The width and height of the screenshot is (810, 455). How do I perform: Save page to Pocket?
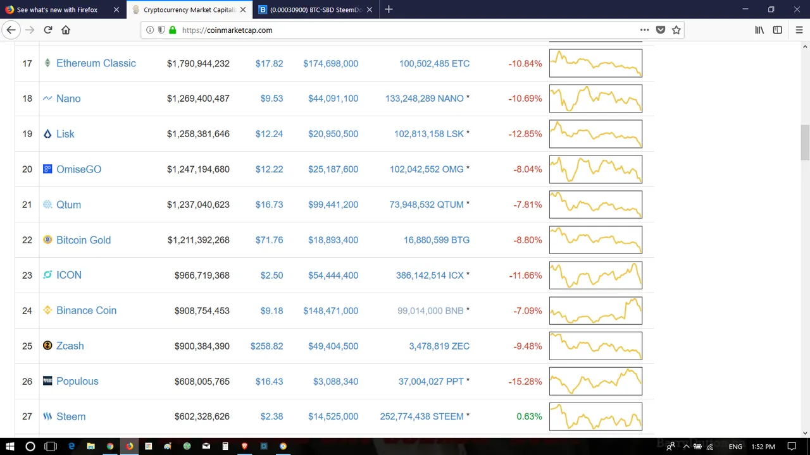(x=661, y=30)
